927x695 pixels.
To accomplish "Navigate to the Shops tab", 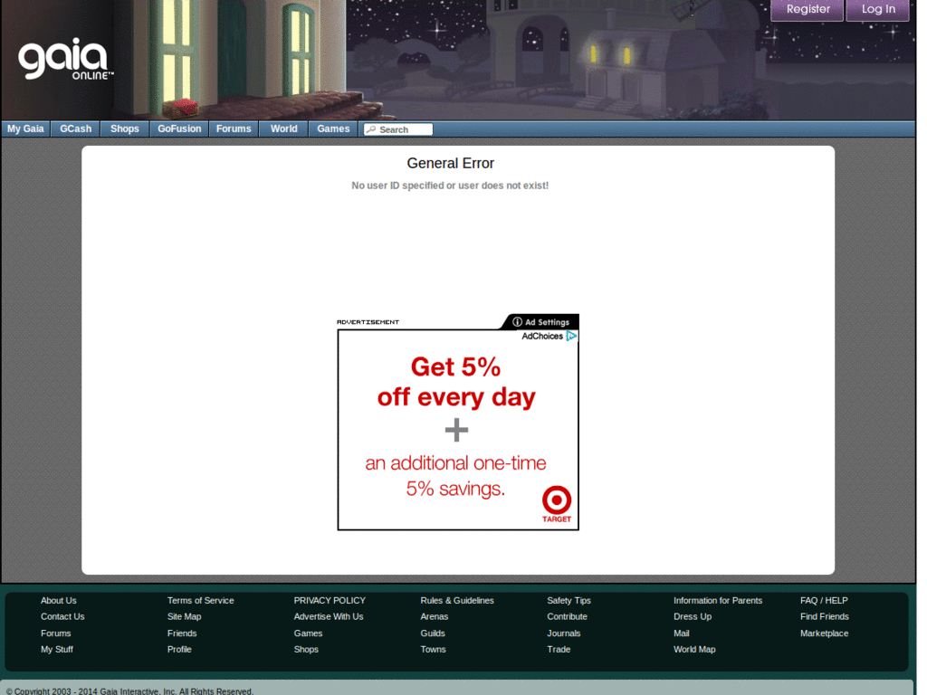I will pos(124,129).
